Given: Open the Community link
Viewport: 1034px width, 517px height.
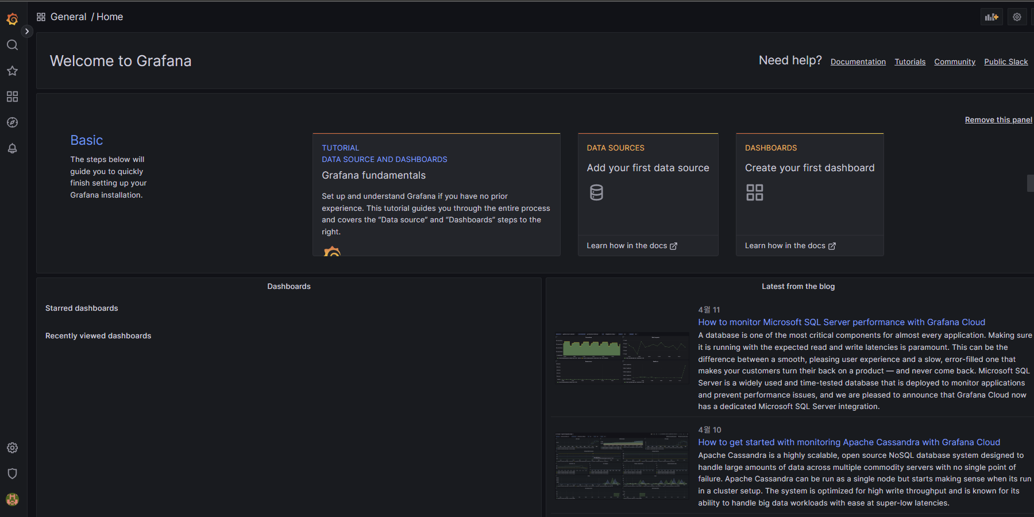Looking at the screenshot, I should click(955, 61).
